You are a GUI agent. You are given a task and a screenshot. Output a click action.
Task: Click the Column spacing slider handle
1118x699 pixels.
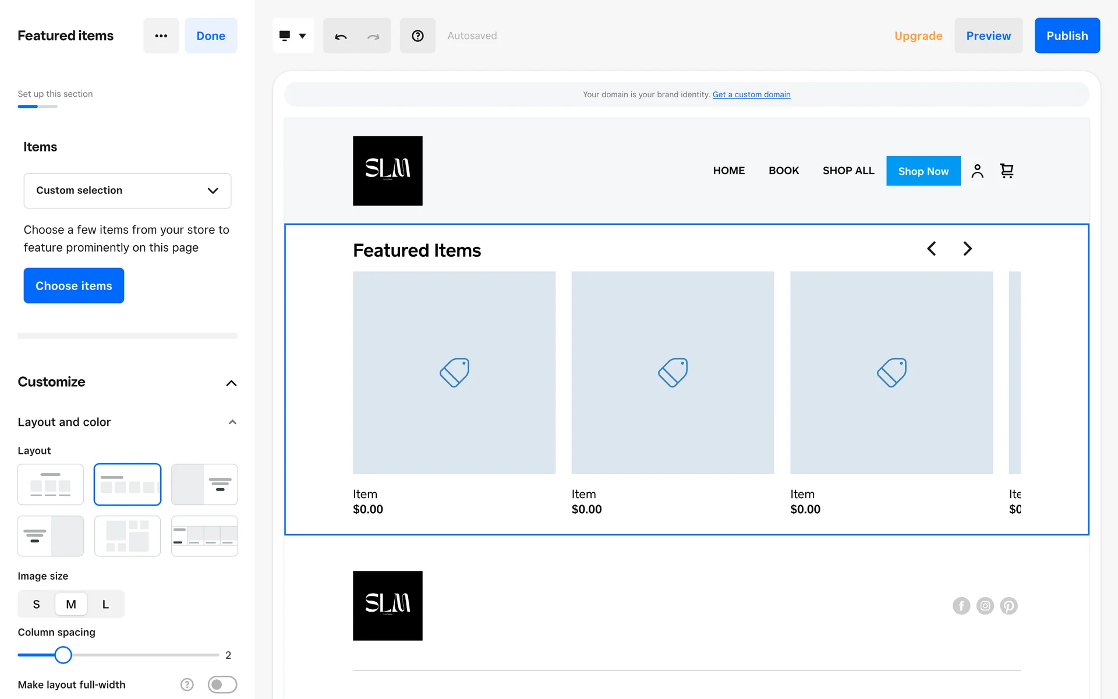click(63, 655)
